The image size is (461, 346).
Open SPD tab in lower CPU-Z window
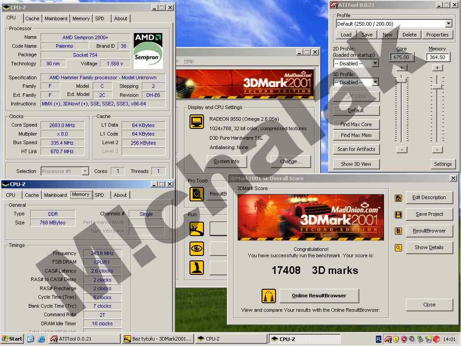[99, 195]
